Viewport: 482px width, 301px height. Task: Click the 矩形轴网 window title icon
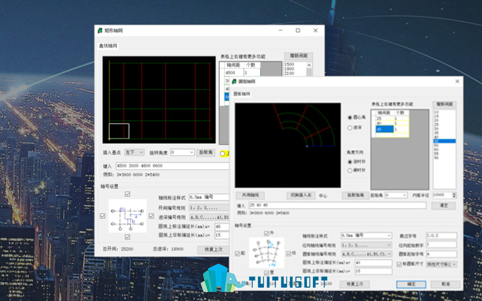pos(100,30)
